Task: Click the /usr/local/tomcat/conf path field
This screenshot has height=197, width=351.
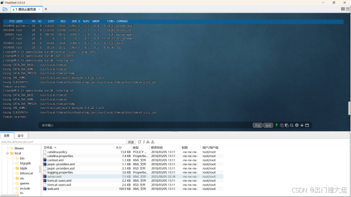Action: click(x=63, y=142)
